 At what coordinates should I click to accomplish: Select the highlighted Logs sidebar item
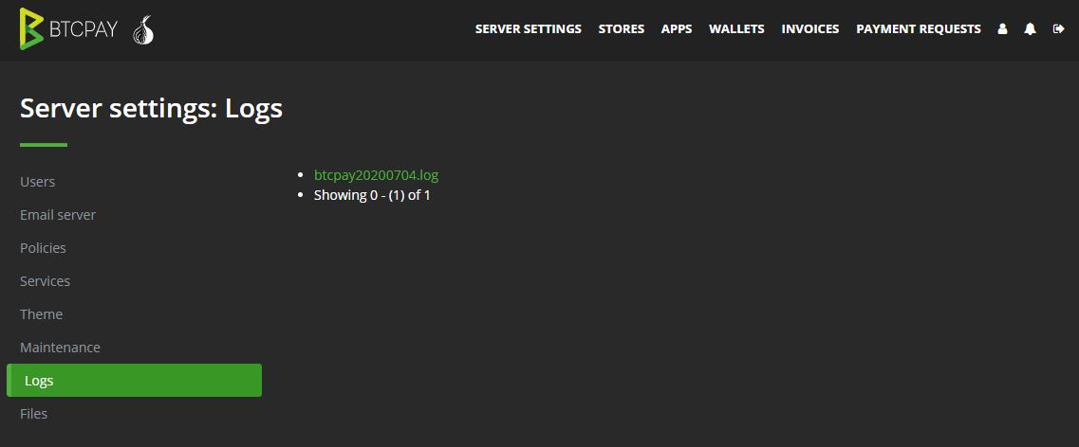(x=134, y=381)
